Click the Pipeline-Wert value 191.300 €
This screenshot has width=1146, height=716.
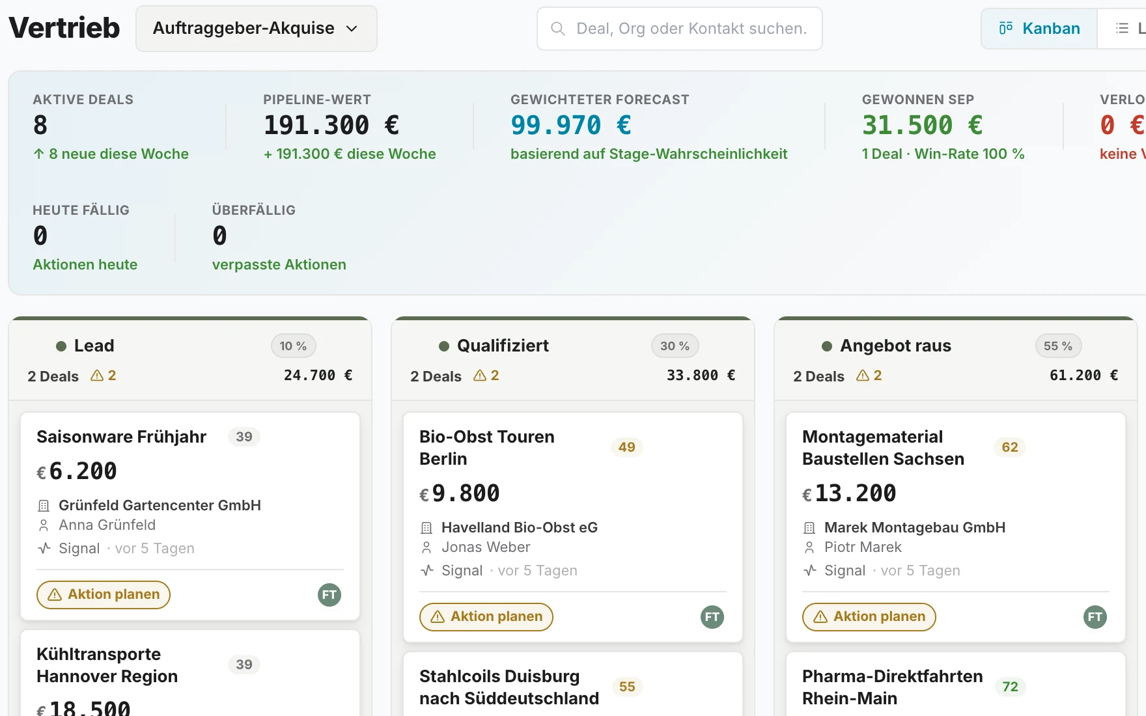click(x=331, y=126)
